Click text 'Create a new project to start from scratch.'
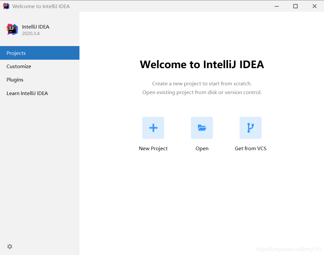Image resolution: width=324 pixels, height=255 pixels. [x=202, y=84]
